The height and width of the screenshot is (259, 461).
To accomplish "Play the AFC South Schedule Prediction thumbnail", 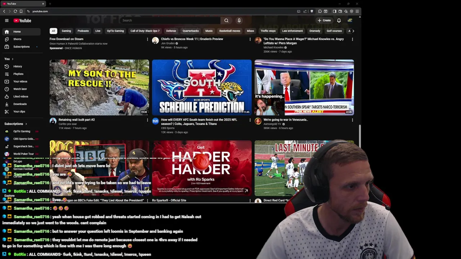I will 202,87.
